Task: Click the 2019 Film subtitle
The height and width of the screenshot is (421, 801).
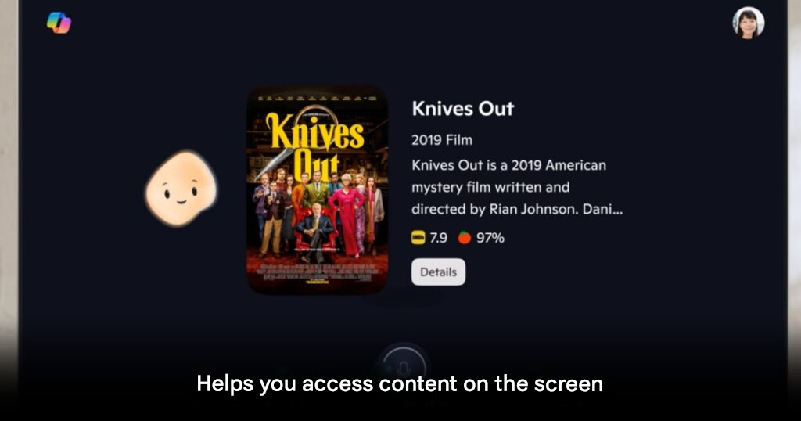Action: [x=442, y=140]
